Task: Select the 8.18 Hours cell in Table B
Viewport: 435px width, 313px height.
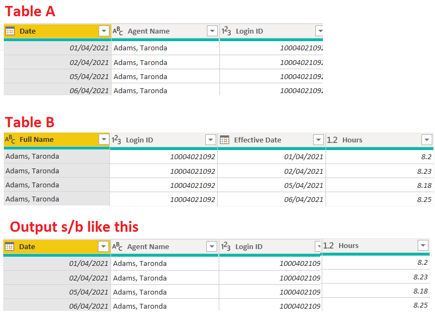Action: tap(380, 185)
